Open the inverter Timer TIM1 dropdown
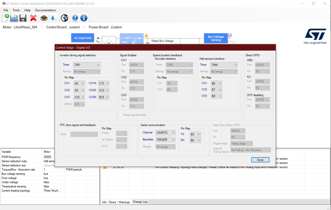The height and width of the screenshot is (210, 331). 87,65
